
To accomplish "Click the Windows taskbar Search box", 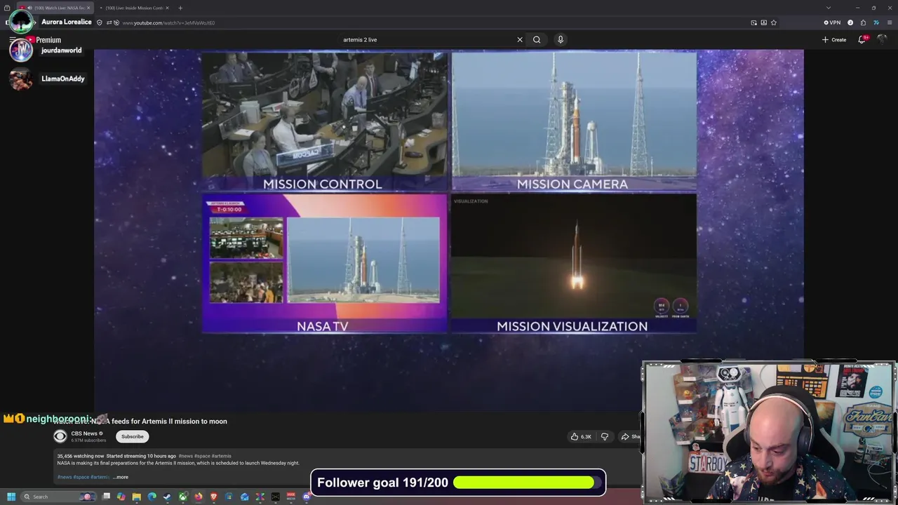I will tap(59, 497).
